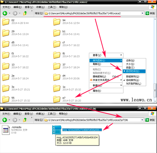Select folder icon named d5
Image resolution: width=157 pixels, height=153 pixels.
(6, 44)
